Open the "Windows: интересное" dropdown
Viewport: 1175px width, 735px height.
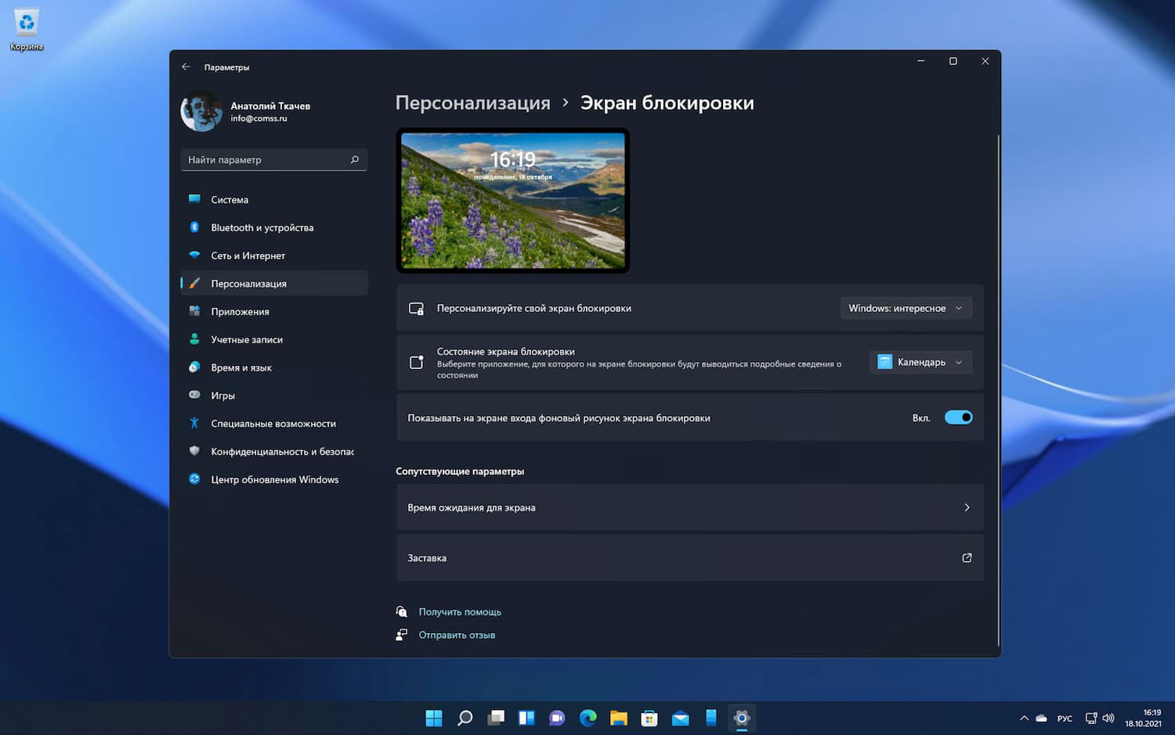906,308
